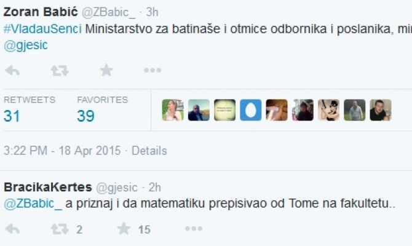
Task: Favorite Zoran Babić's tweet with star
Action: tap(106, 70)
